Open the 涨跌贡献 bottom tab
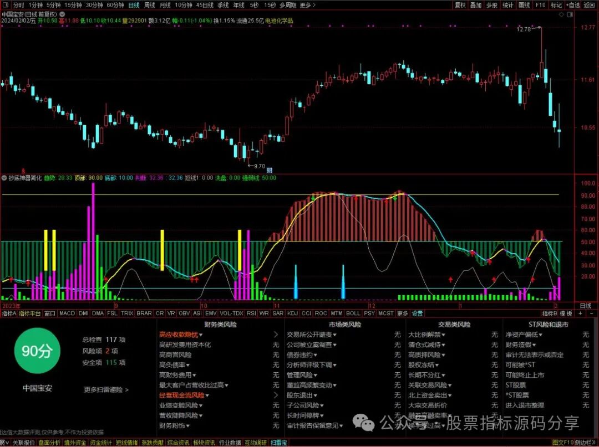Image resolution: width=599 pixels, height=447 pixels. 153,443
